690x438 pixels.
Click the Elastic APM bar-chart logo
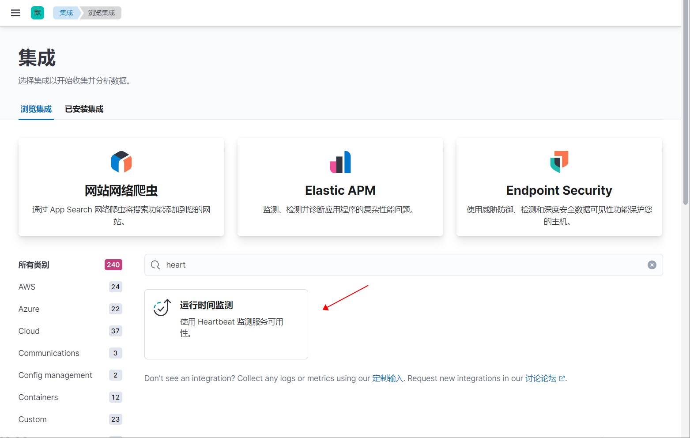(x=340, y=162)
